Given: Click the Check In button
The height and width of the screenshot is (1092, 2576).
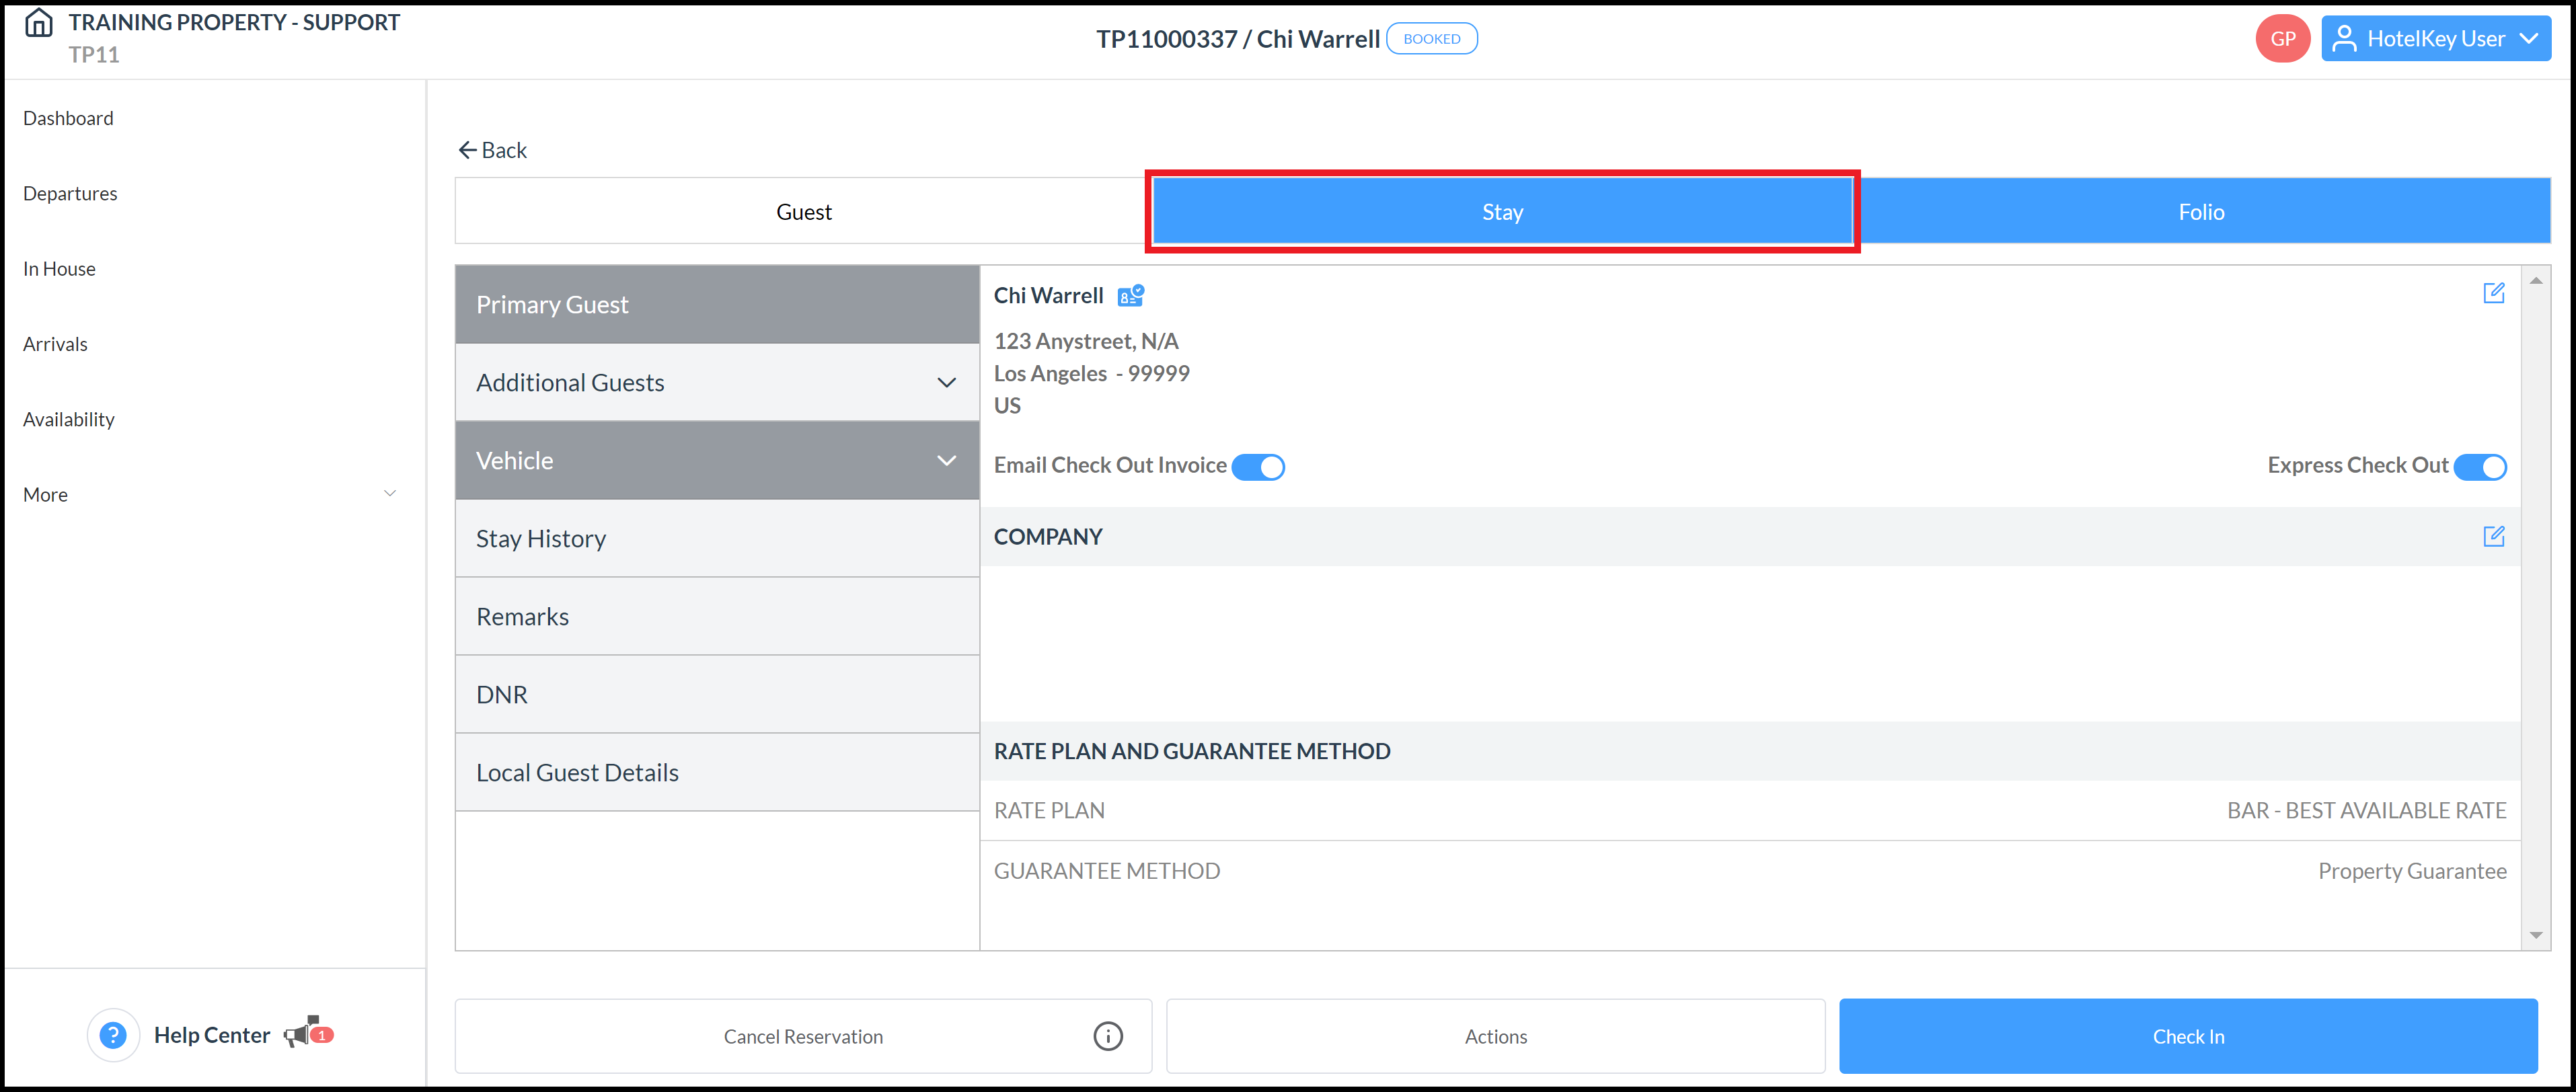Looking at the screenshot, I should [x=2189, y=1036].
